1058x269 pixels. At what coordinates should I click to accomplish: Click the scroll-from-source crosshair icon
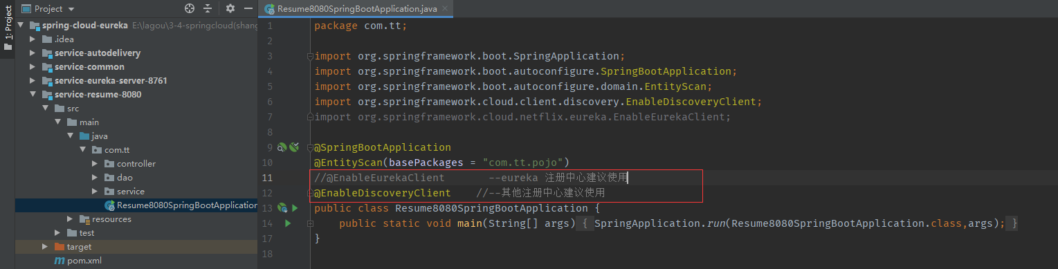click(x=190, y=8)
